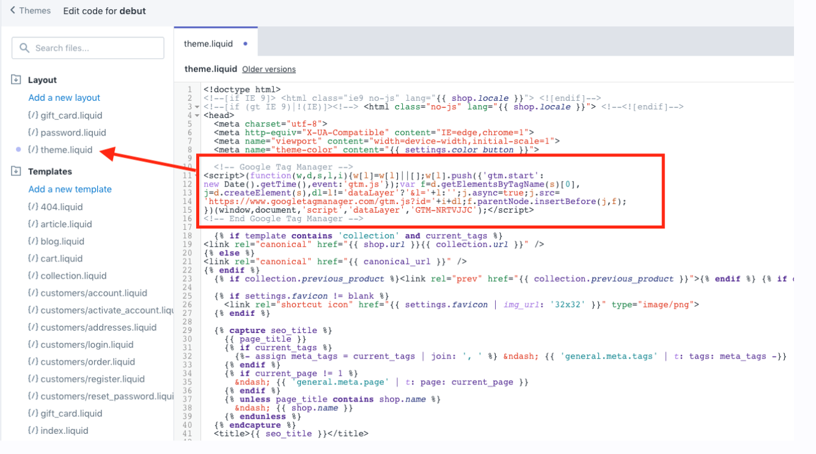Go back to Themes
This screenshot has height=454, width=816.
(31, 10)
